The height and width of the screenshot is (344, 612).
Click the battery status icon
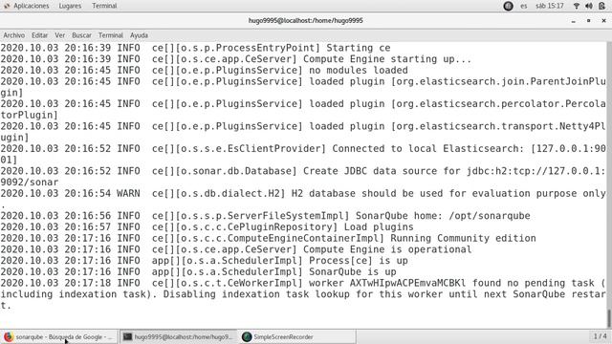601,6
